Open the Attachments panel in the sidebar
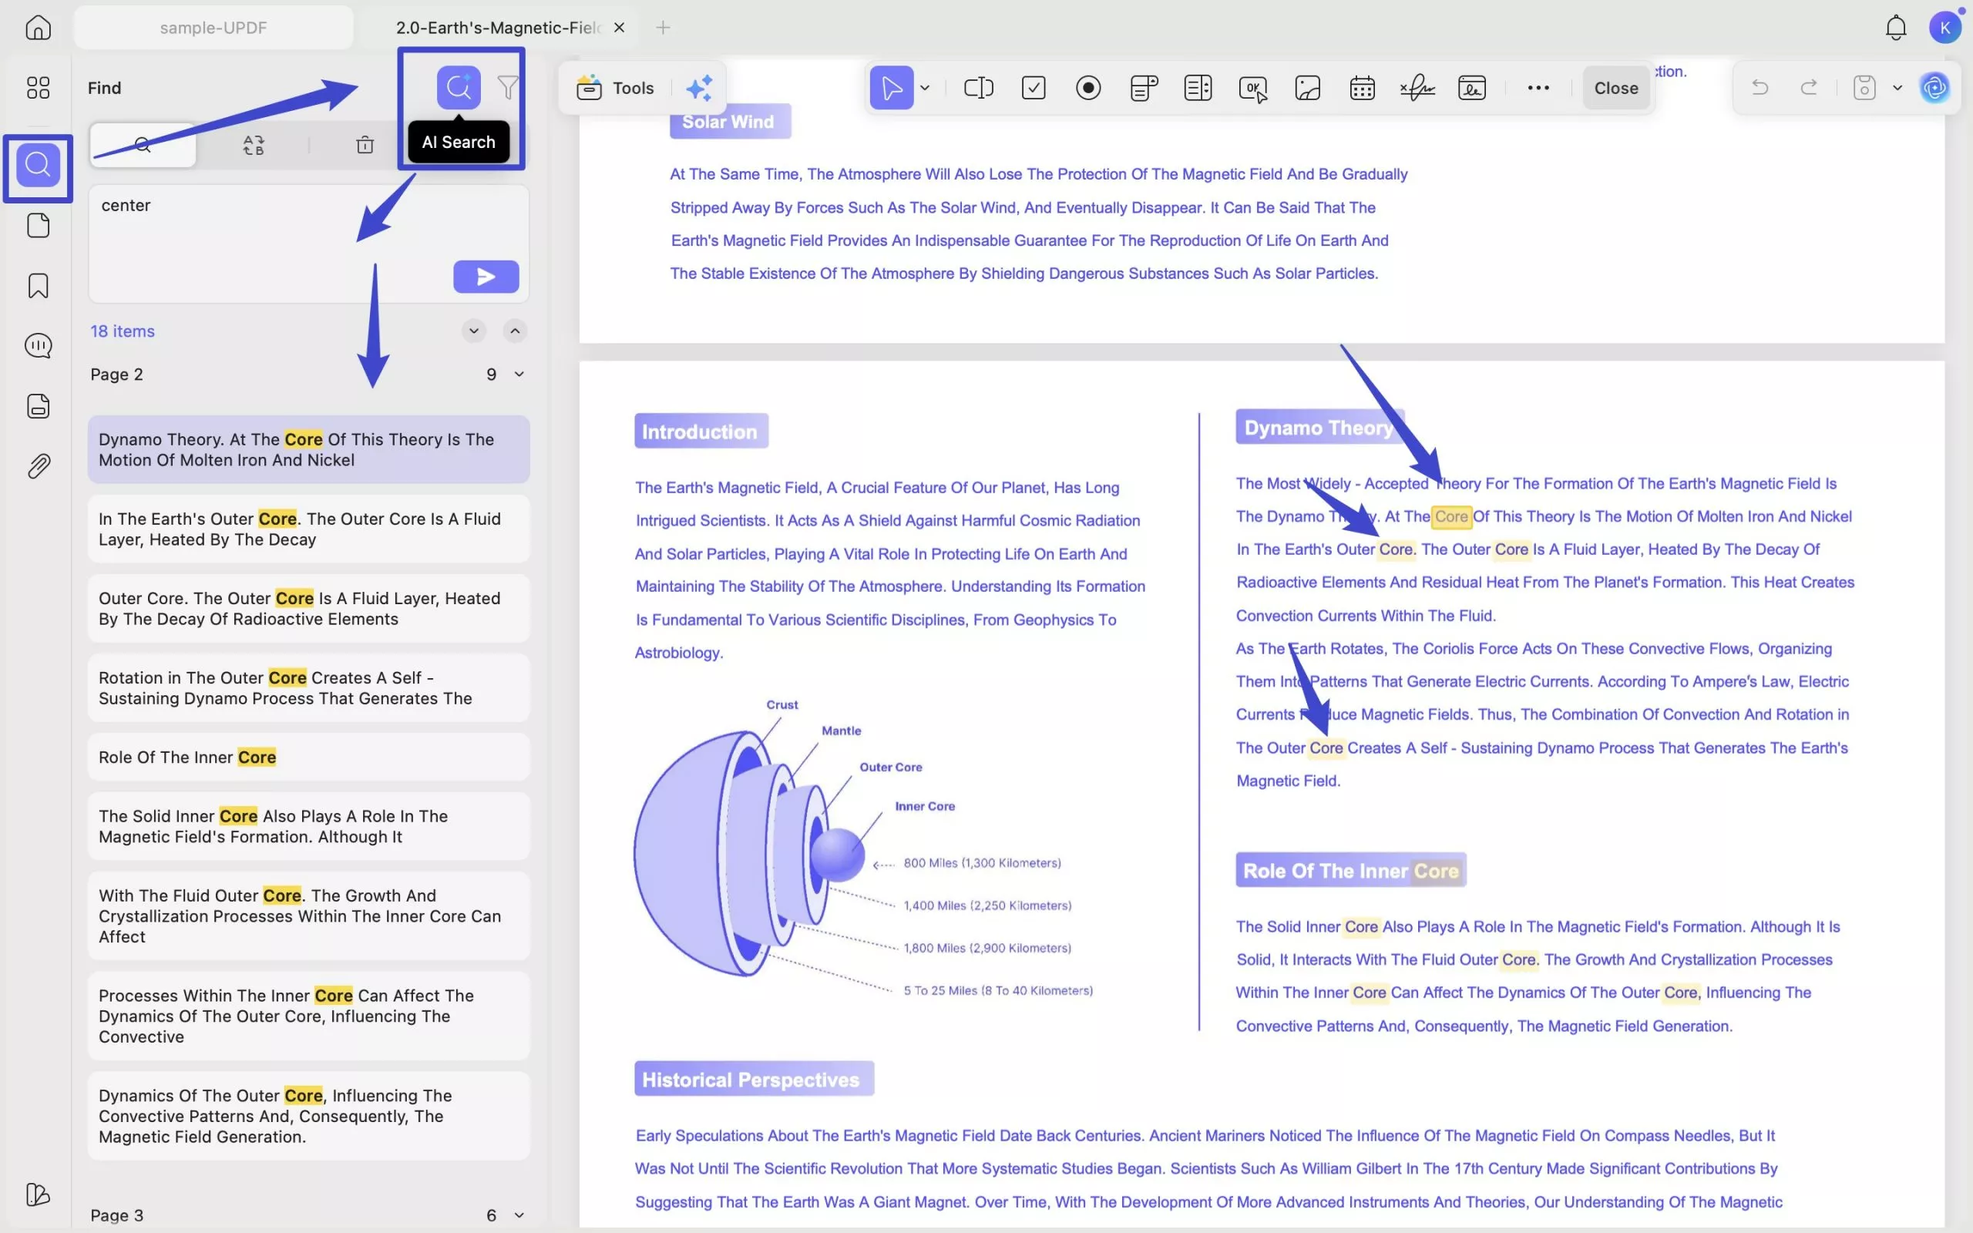This screenshot has height=1233, width=1973. click(x=38, y=465)
